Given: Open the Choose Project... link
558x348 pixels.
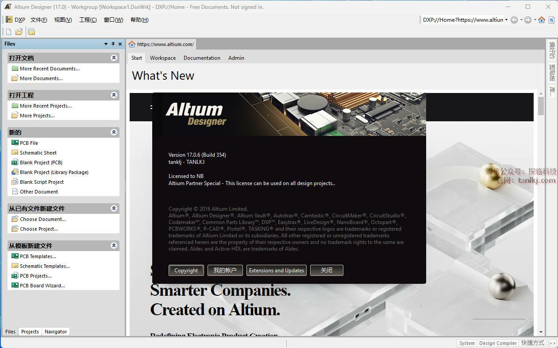Looking at the screenshot, I should click(39, 229).
